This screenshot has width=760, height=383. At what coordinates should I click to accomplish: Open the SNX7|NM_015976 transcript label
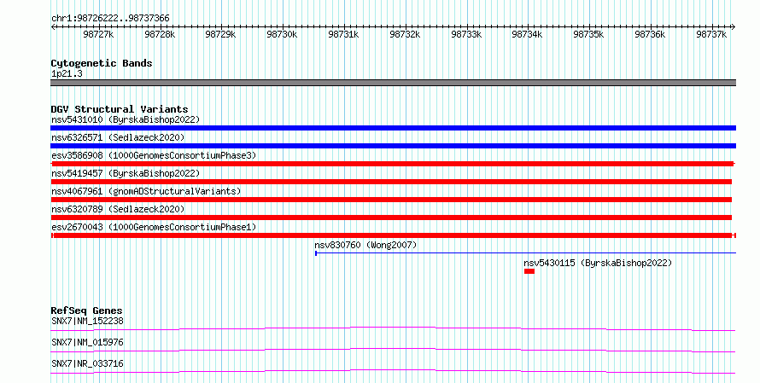(87, 342)
